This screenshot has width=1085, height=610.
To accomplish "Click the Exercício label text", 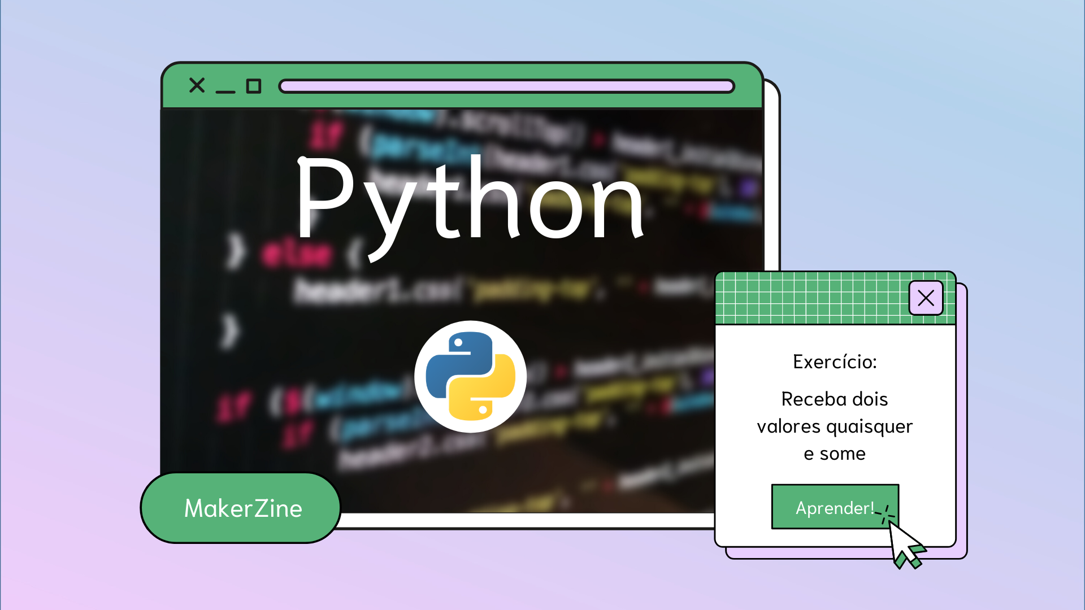I will click(835, 360).
